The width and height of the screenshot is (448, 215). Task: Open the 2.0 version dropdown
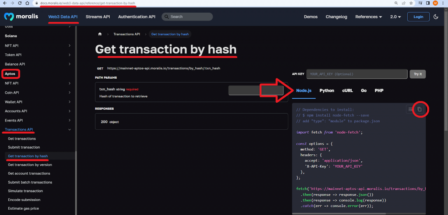point(395,17)
